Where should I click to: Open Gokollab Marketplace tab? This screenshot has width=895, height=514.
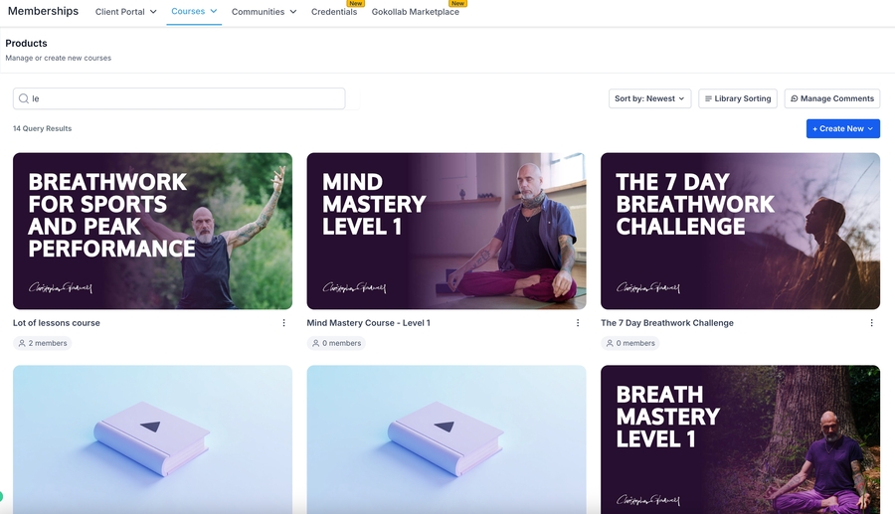tap(415, 12)
